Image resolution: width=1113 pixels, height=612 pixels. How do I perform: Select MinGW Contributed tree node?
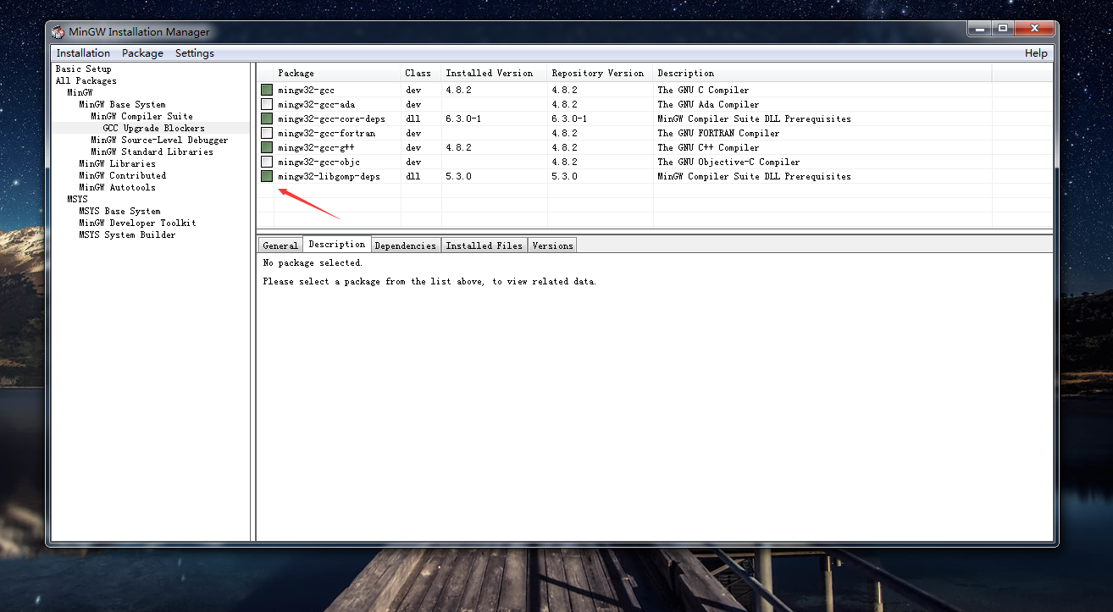[x=122, y=175]
